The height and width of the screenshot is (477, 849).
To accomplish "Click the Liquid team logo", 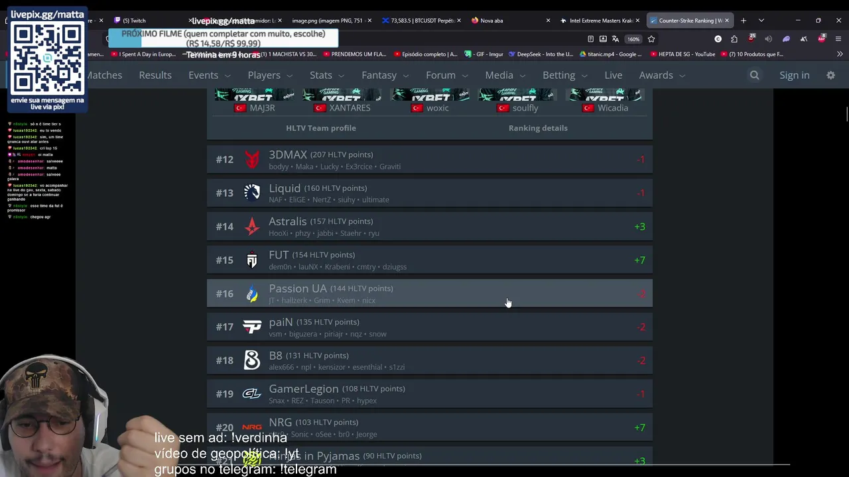I will click(x=252, y=193).
